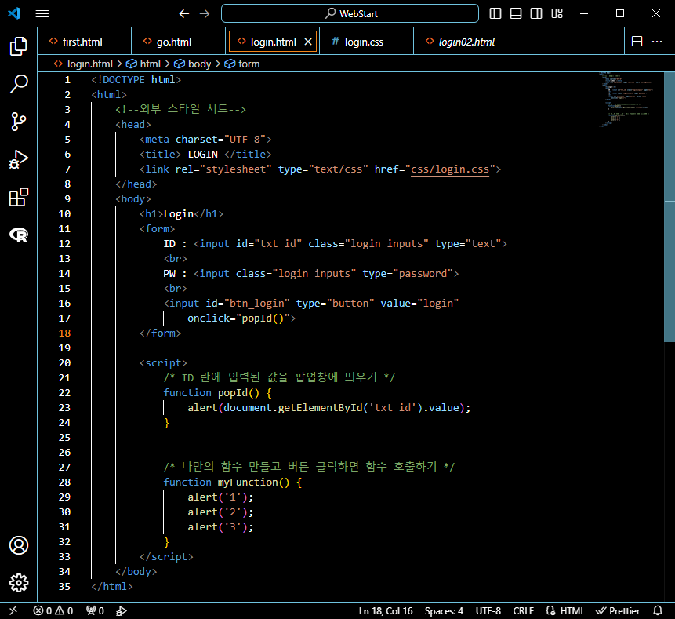Image resolution: width=675 pixels, height=619 pixels.
Task: Open Run and Debug view
Action: tap(19, 159)
